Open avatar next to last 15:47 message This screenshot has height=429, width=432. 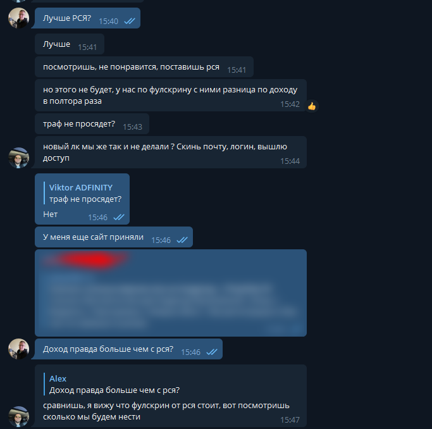19,416
